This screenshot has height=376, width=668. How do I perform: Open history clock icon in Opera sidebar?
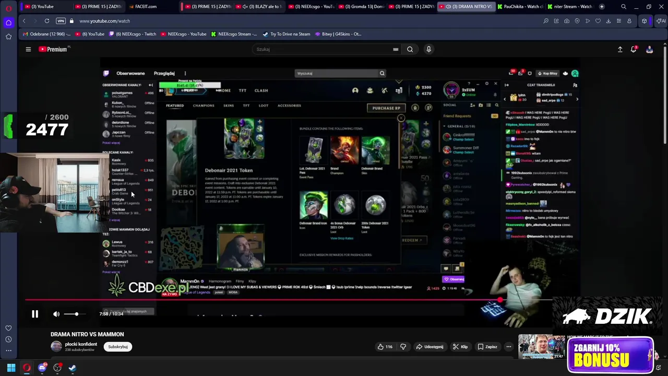pos(8,339)
